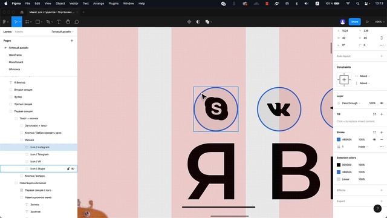Open the zoom level dropdown
This screenshot has width=387, height=218.
(380, 22)
